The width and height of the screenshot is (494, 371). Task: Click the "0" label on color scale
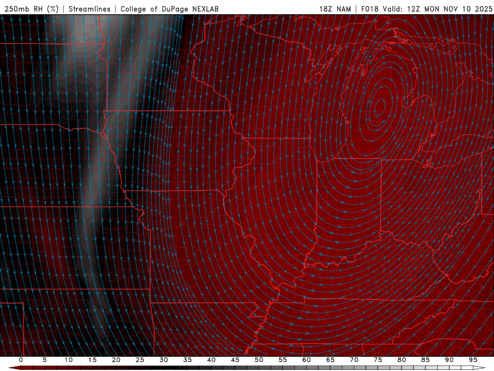[x=21, y=360]
